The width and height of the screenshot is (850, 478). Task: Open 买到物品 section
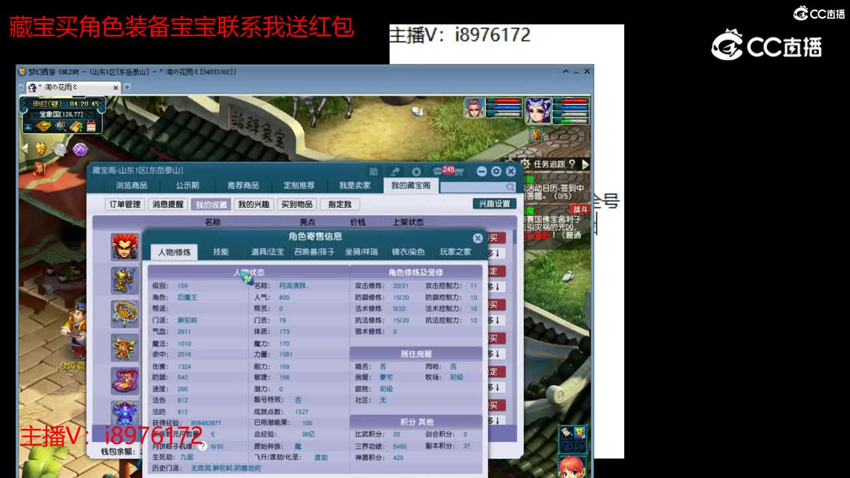(x=296, y=204)
